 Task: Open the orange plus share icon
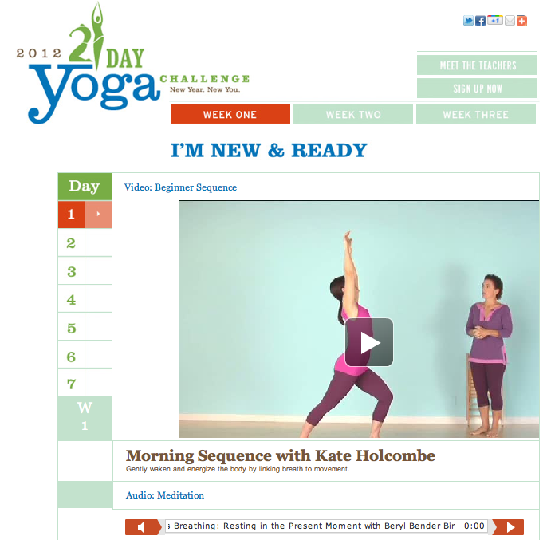[x=521, y=21]
